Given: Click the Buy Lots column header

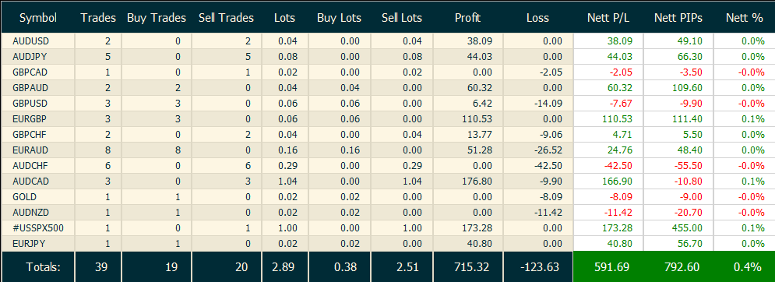Looking at the screenshot, I should click(x=339, y=18).
